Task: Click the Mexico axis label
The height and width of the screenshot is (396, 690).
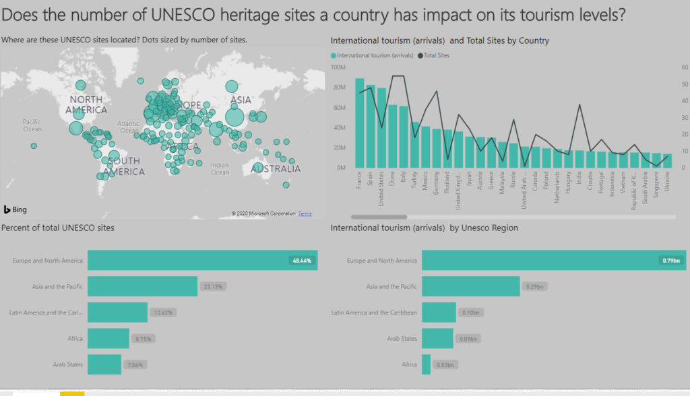Action: point(425,181)
